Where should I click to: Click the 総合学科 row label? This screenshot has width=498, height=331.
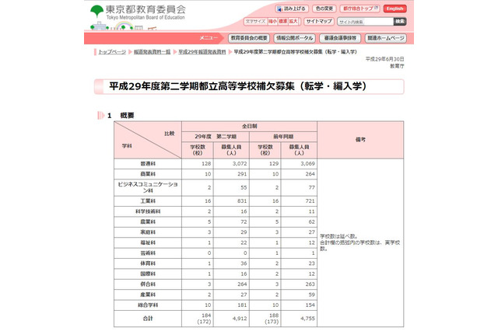point(148,305)
